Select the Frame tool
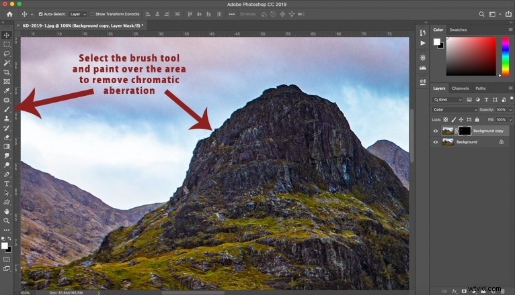This screenshot has height=295, width=515. click(x=7, y=82)
